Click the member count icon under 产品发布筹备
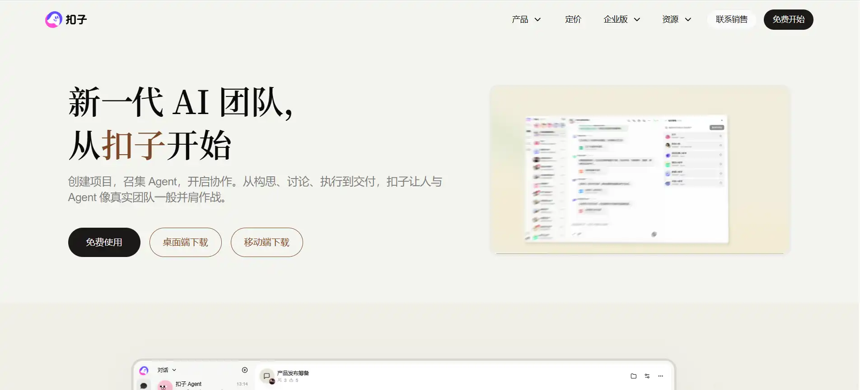The height and width of the screenshot is (390, 860). (280, 380)
